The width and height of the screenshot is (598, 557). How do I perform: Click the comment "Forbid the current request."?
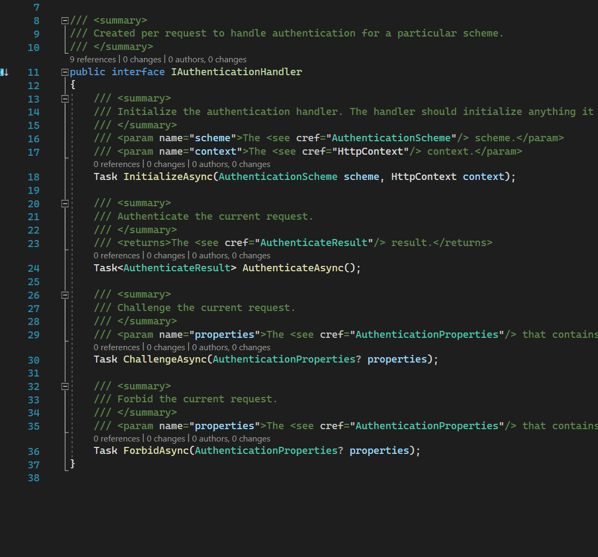click(x=197, y=399)
